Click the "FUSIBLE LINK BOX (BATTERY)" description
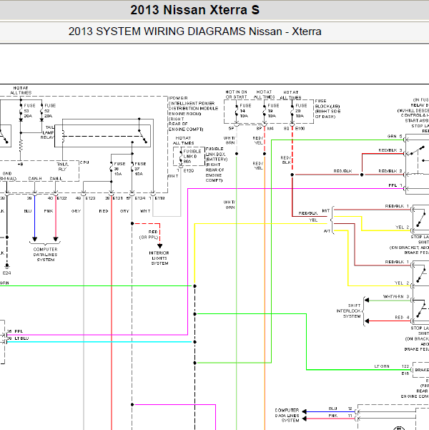429x430 pixels. click(217, 165)
